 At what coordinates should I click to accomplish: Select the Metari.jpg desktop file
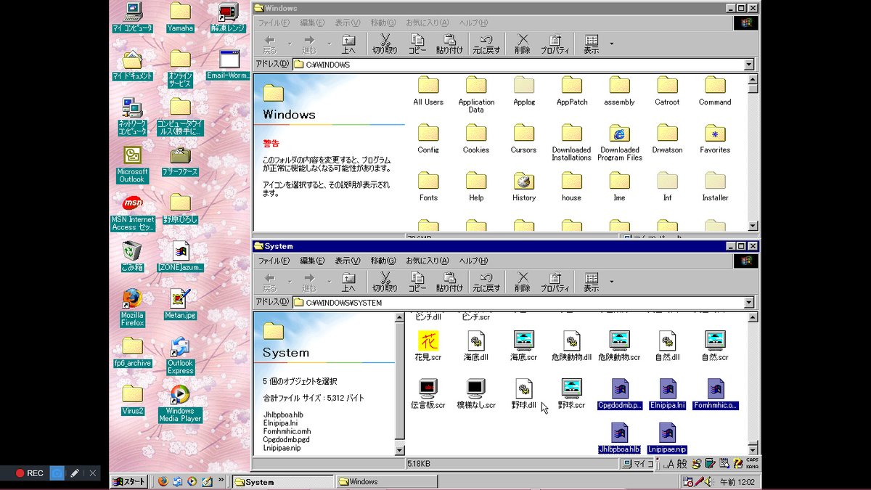pyautogui.click(x=180, y=304)
